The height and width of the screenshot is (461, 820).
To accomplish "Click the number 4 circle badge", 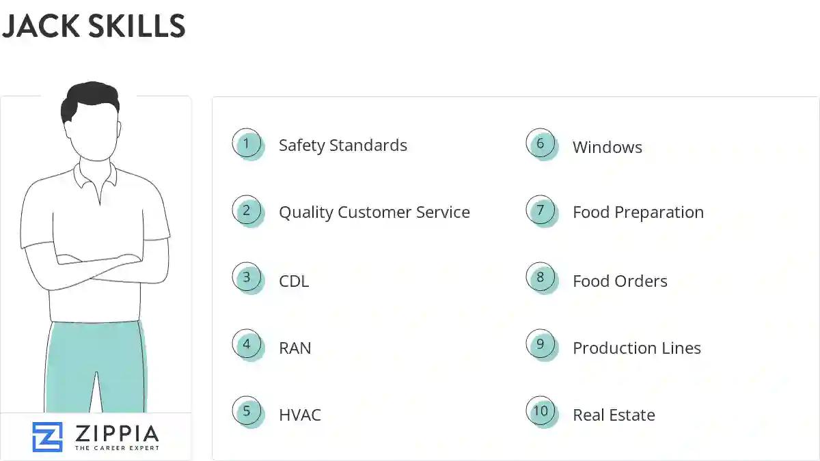I will pos(247,345).
